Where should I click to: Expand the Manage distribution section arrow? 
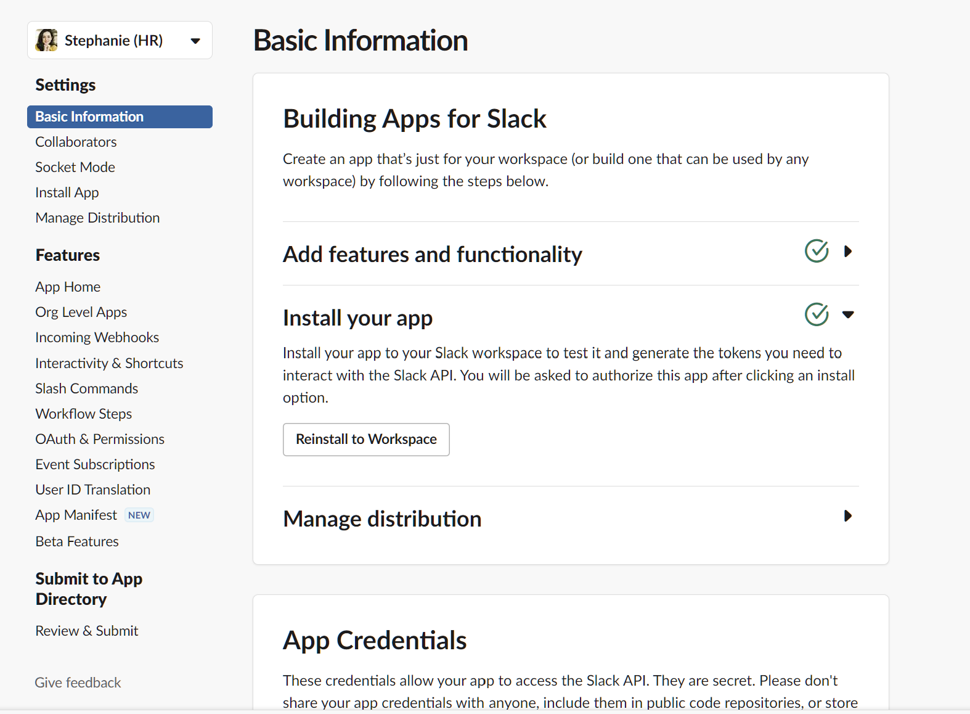(848, 515)
